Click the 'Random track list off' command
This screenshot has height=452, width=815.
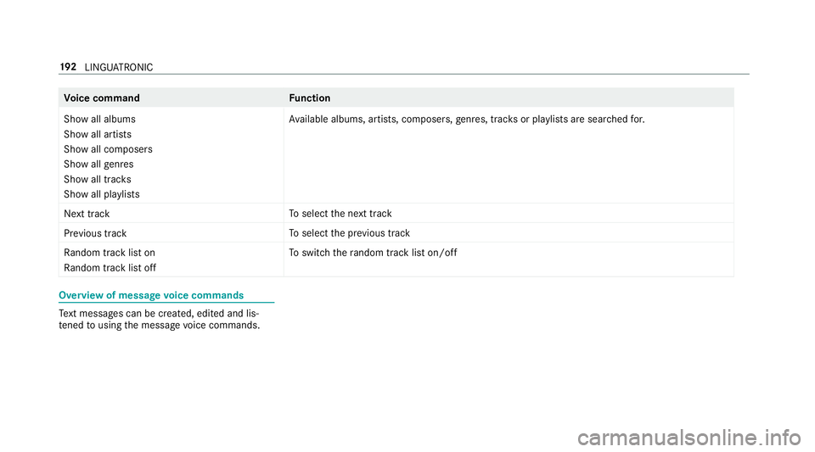(110, 268)
